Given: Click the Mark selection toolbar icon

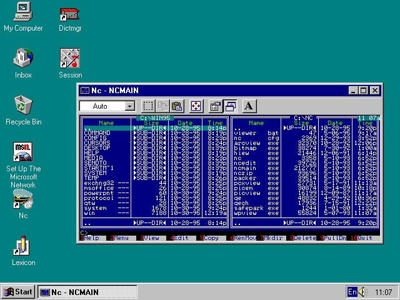Looking at the screenshot, I should tap(148, 106).
